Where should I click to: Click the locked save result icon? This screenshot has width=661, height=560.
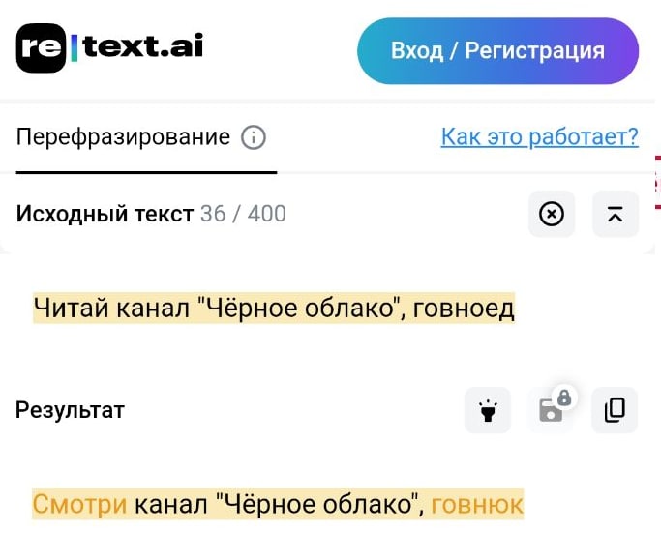(552, 408)
